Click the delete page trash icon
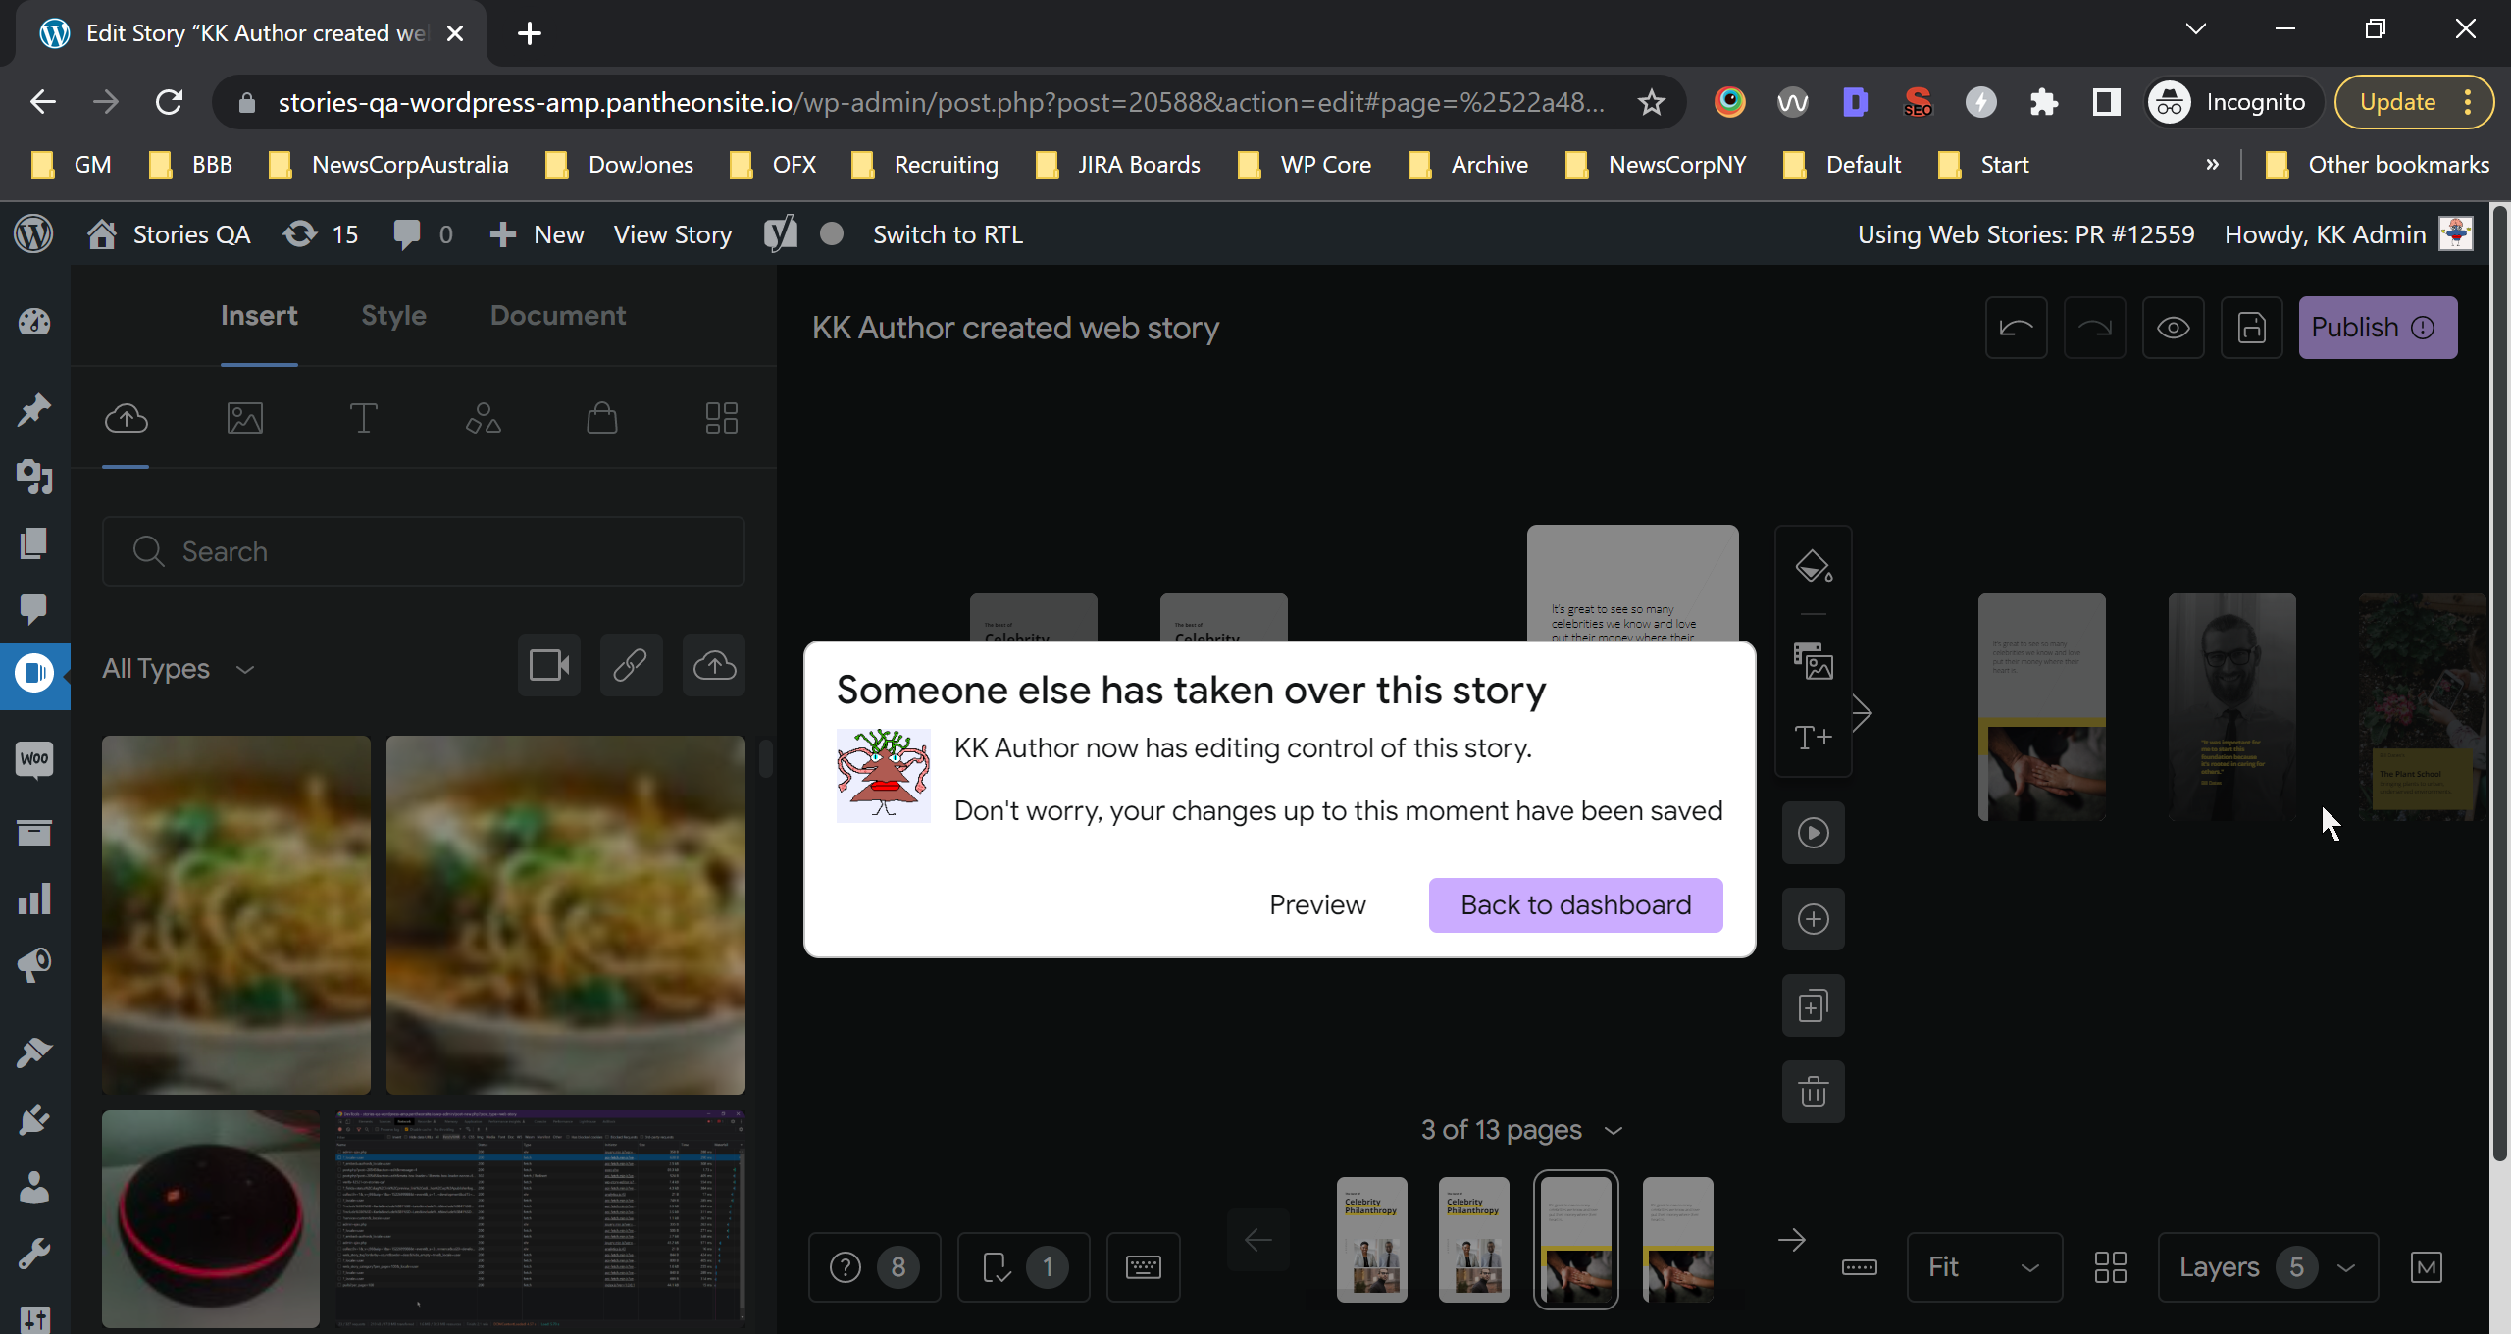The width and height of the screenshot is (2511, 1334). [1814, 1092]
